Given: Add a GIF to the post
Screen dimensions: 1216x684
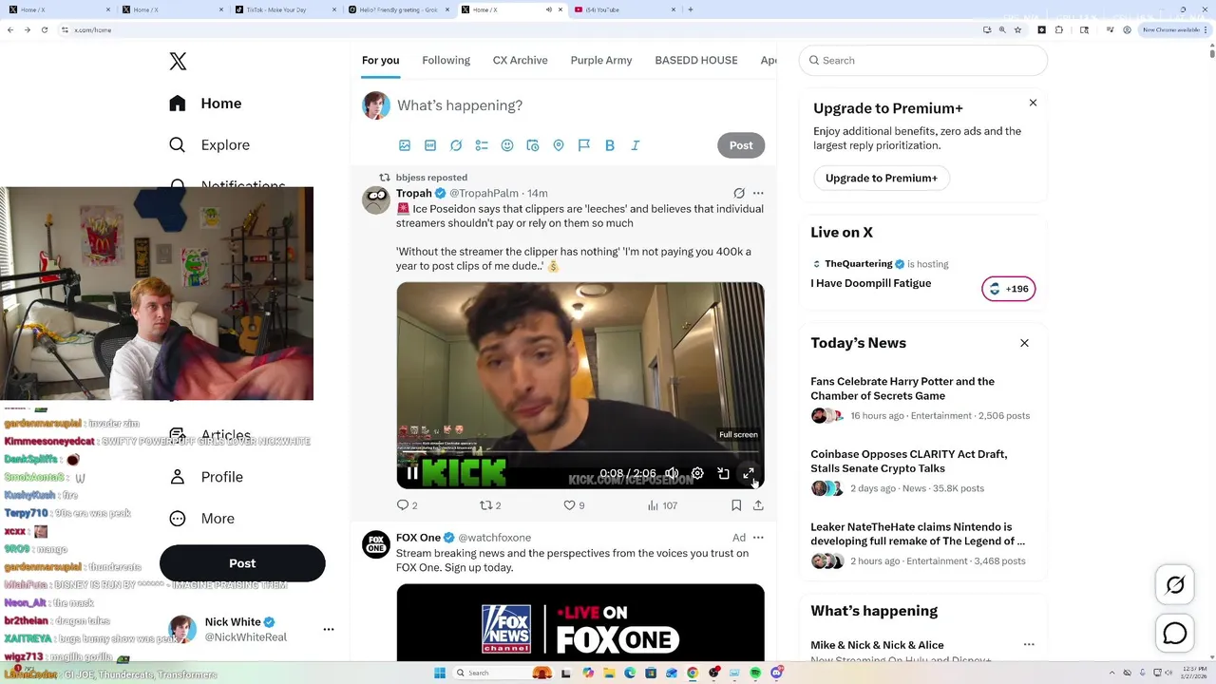Looking at the screenshot, I should pyautogui.click(x=430, y=145).
